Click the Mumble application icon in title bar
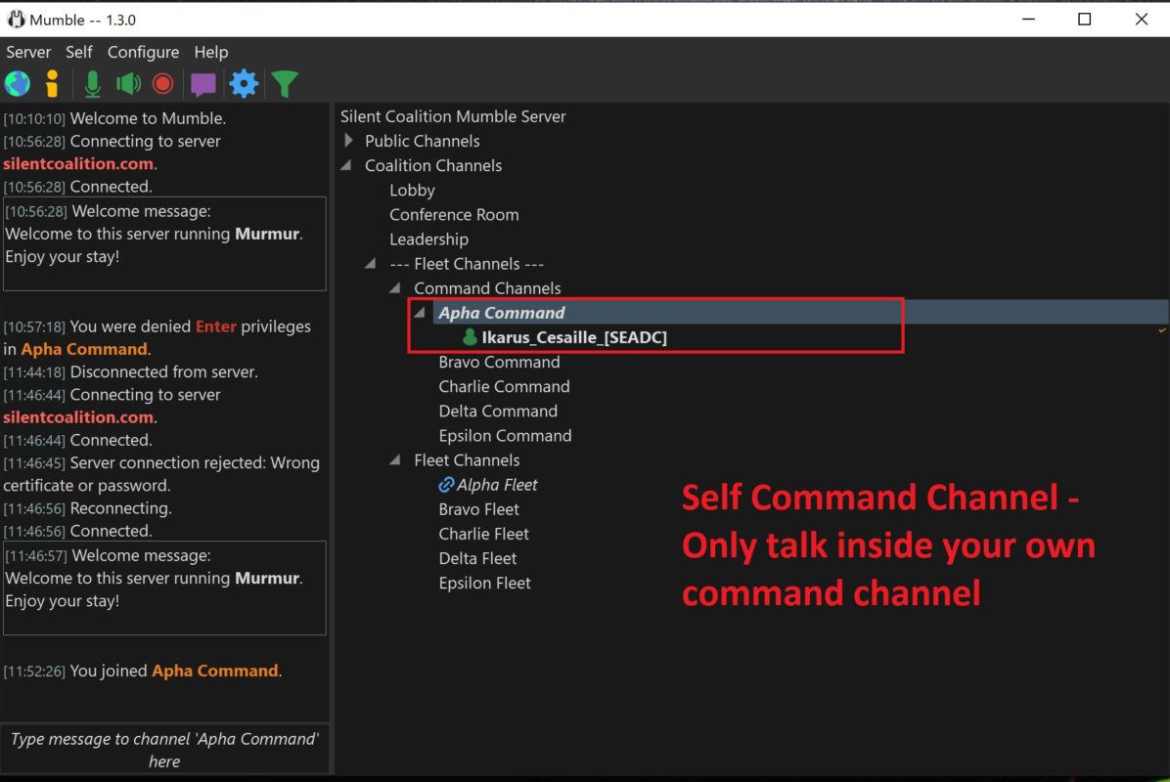Screen dimensions: 1170x782 (x=16, y=20)
